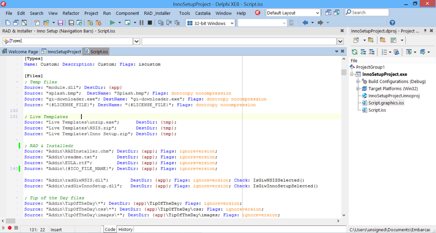Click the Refresh icon in Project Manager

[x=355, y=52]
